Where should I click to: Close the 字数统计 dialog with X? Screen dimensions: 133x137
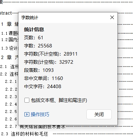point(112,17)
